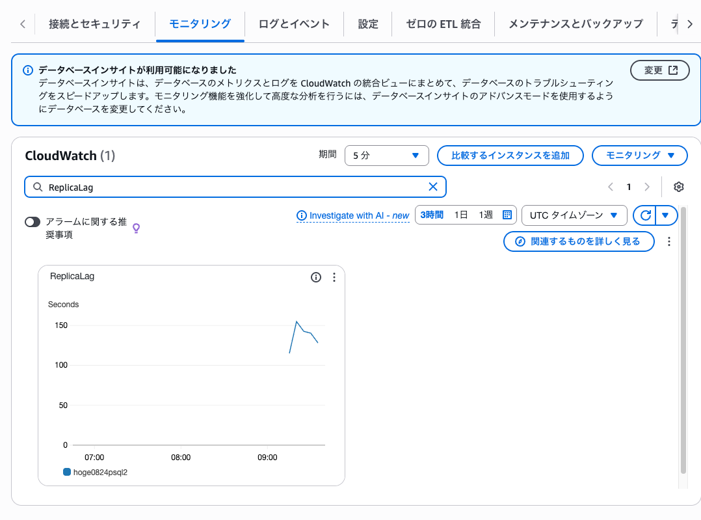Viewport: 701px width, 520px height.
Task: Go to previous page of metrics
Action: click(610, 187)
